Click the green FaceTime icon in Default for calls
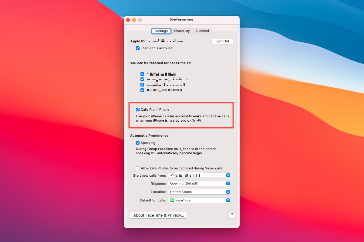 172,200
